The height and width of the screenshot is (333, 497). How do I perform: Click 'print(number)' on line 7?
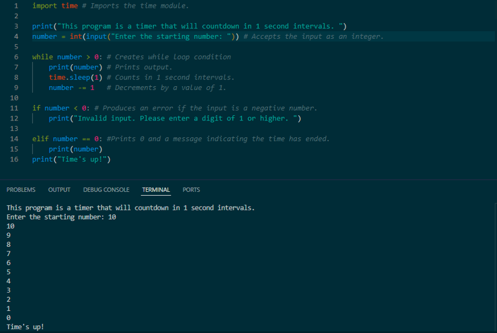pos(76,67)
